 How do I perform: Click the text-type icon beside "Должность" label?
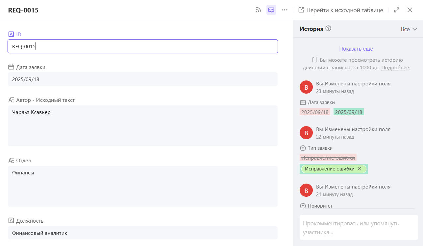(11, 221)
